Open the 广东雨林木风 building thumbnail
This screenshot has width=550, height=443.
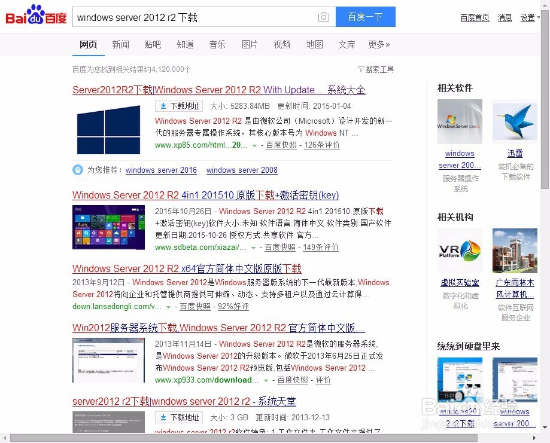[515, 250]
